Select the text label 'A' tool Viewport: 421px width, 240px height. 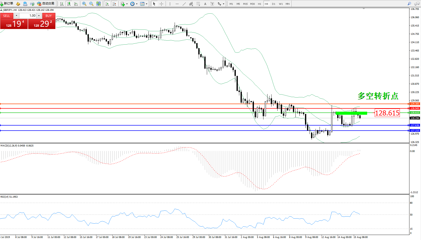pyautogui.click(x=205, y=4)
